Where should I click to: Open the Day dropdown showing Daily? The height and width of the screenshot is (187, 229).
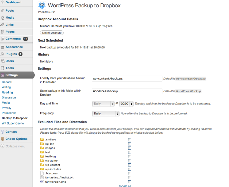pos(103,104)
